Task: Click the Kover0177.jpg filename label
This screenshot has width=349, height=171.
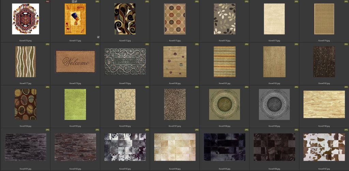Action: point(25,83)
